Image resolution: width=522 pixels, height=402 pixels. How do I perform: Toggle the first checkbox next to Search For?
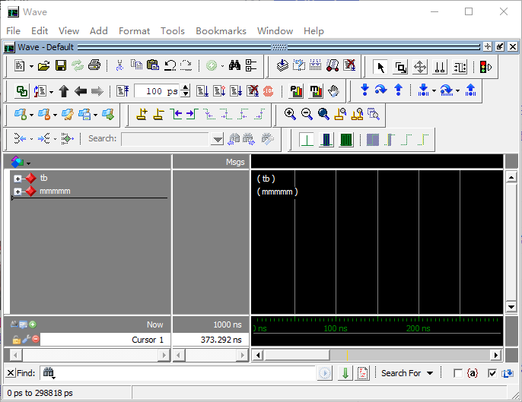[x=457, y=373]
